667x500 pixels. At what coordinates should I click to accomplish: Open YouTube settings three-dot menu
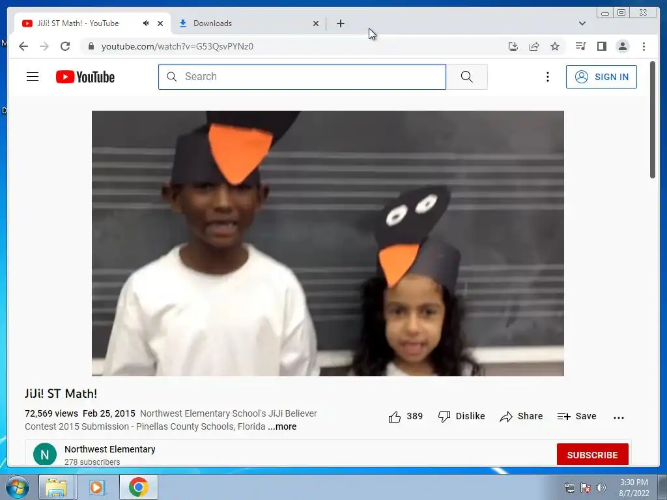pos(547,77)
